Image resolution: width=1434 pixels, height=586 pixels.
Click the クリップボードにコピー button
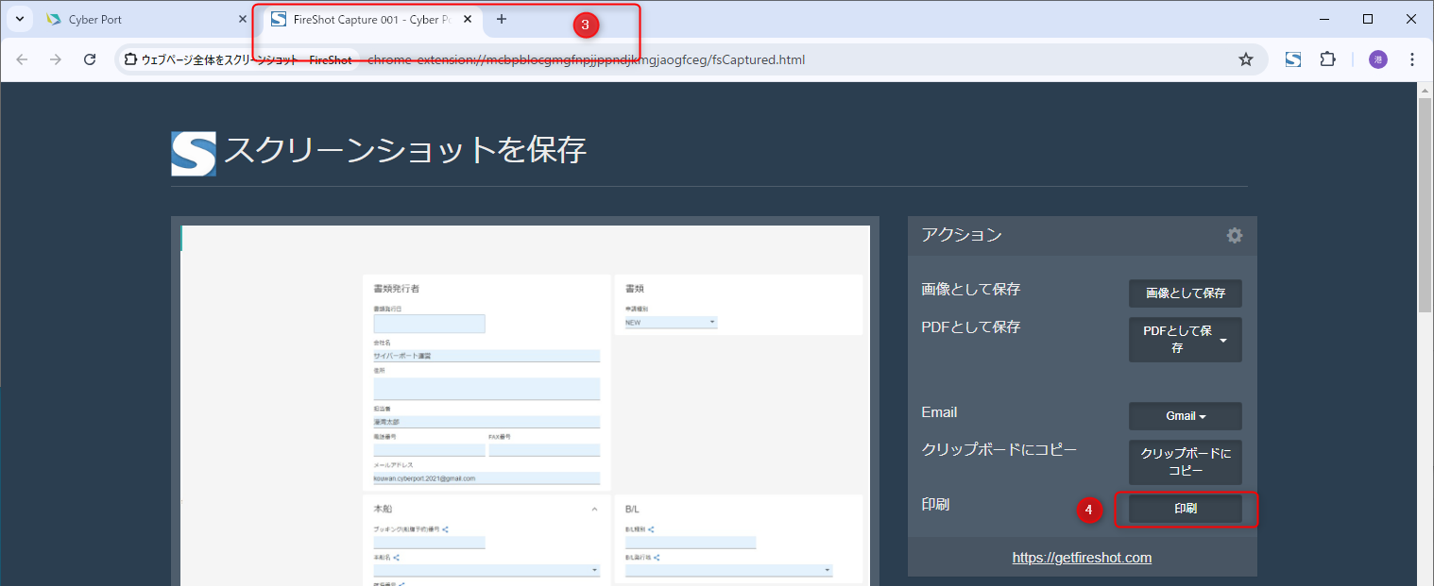point(1185,462)
